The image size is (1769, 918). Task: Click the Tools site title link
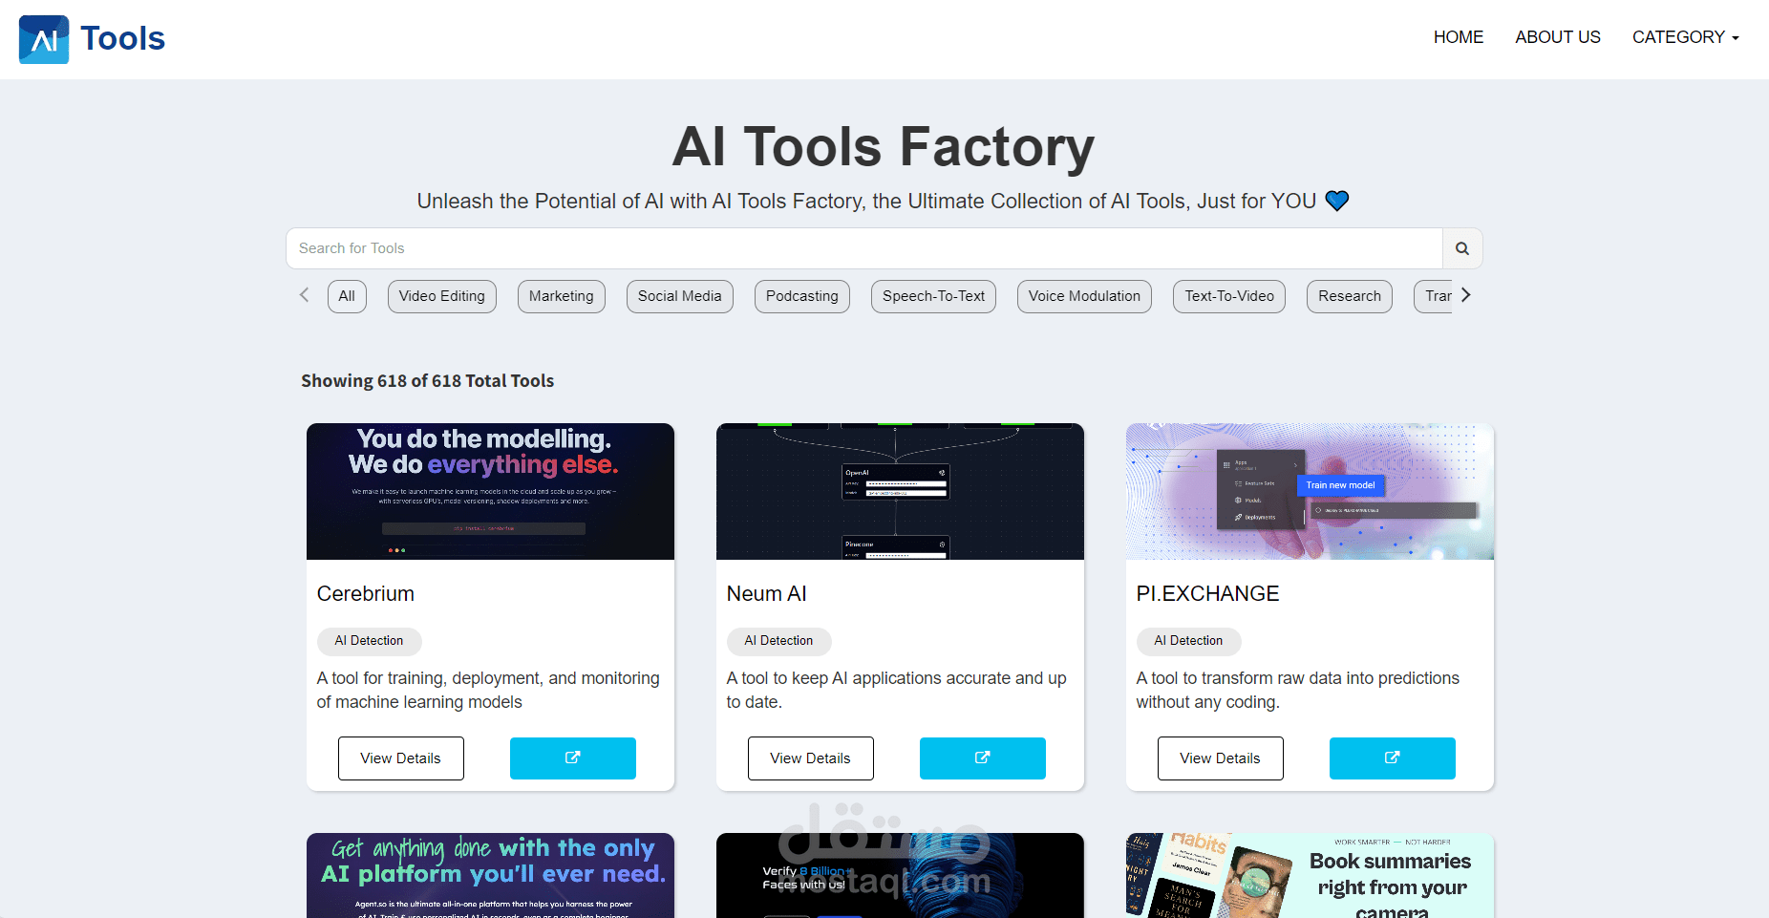click(x=123, y=38)
